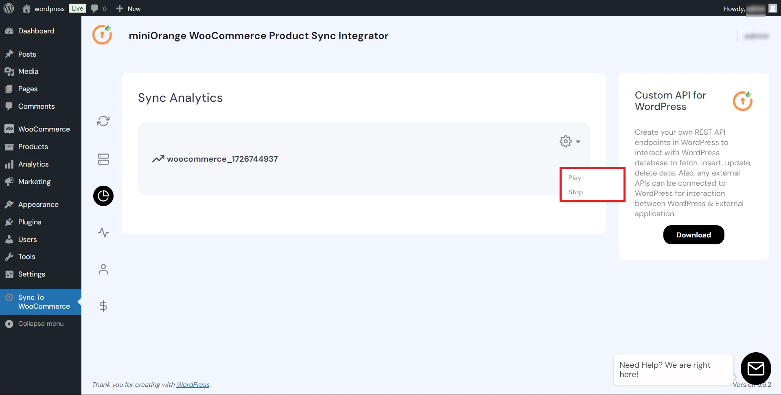The image size is (781, 395).
Task: Click the Need Help message bubble
Action: click(673, 370)
